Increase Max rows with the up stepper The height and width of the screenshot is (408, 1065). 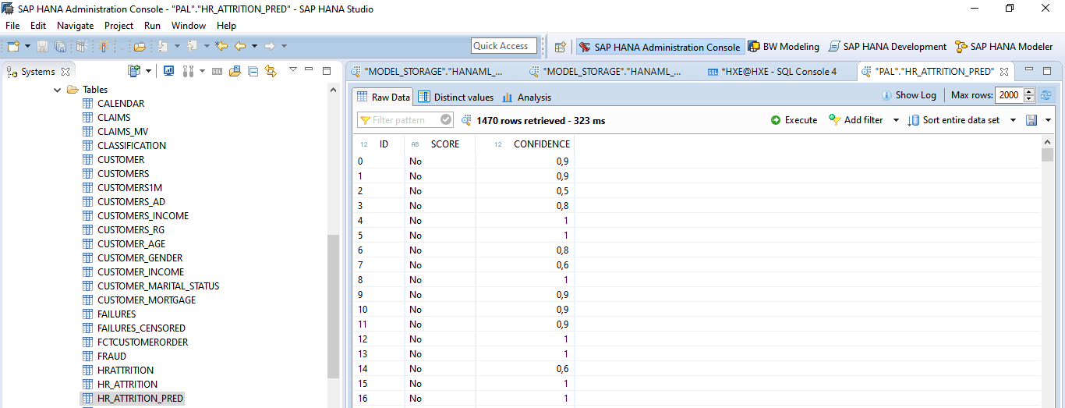(x=1028, y=91)
